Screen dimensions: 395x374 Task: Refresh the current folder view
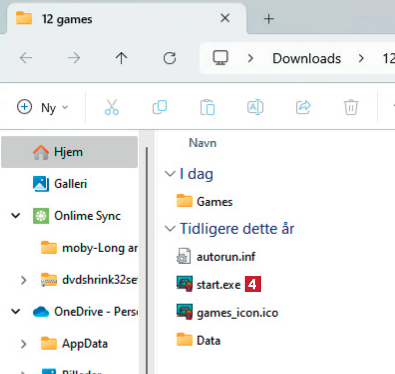tap(169, 58)
